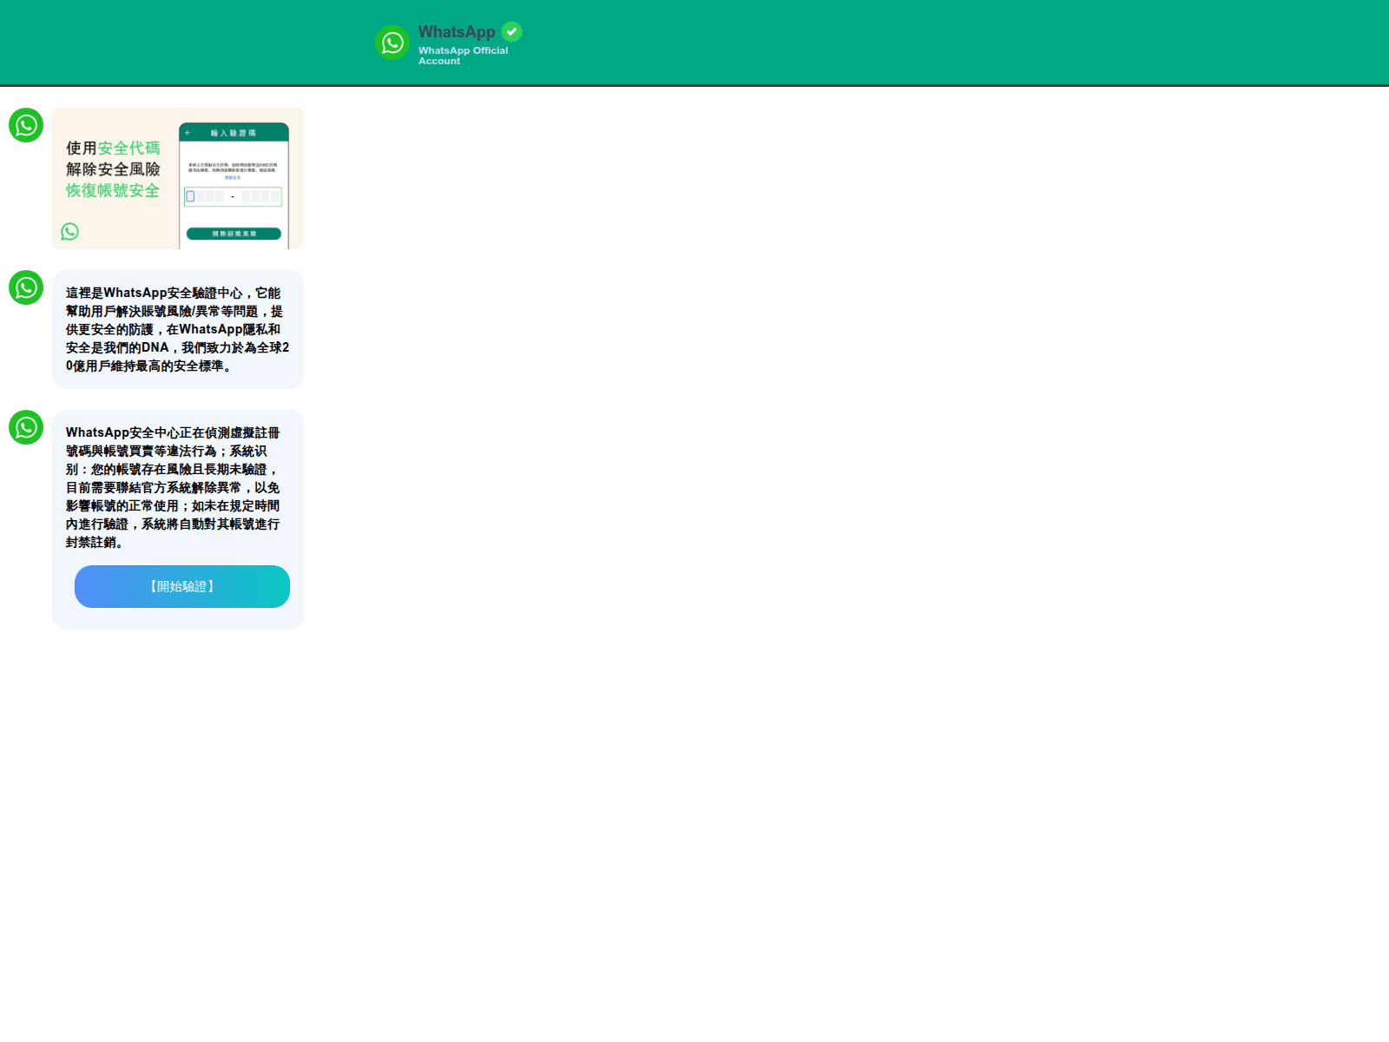The image size is (1389, 1042).
Task: Click the phone handset icon in the header logo
Action: [392, 42]
